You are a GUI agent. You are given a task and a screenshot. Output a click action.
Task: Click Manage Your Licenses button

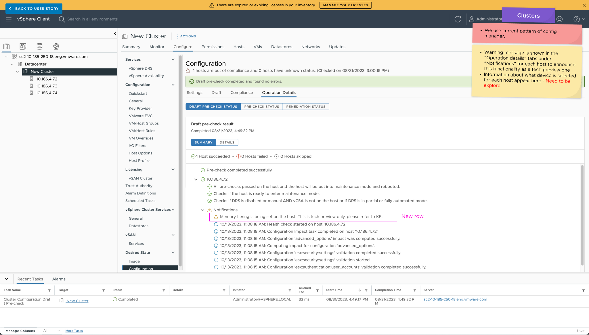click(x=345, y=5)
